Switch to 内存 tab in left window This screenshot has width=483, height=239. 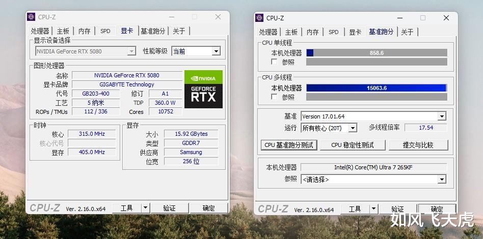click(x=85, y=31)
